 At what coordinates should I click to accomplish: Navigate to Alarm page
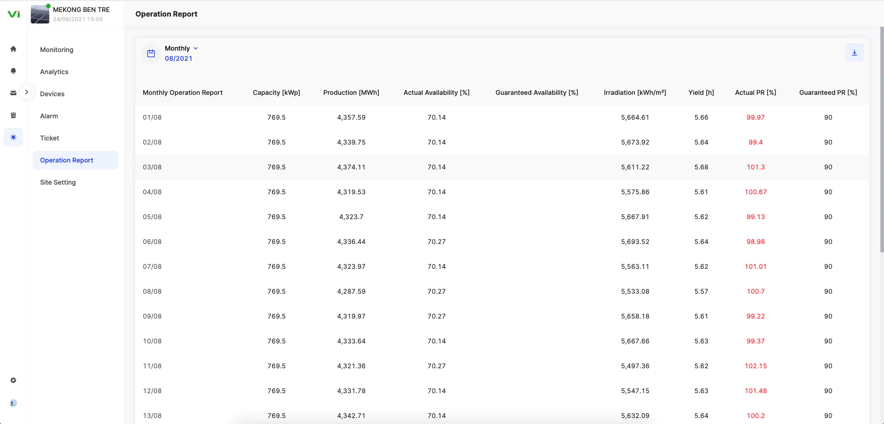pos(49,116)
